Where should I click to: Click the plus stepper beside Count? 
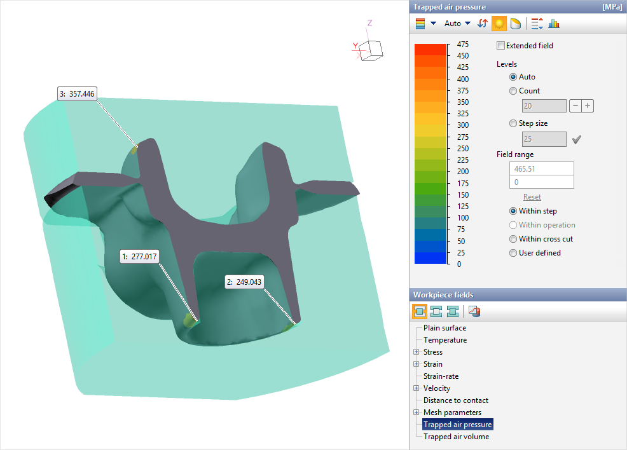pyautogui.click(x=588, y=106)
